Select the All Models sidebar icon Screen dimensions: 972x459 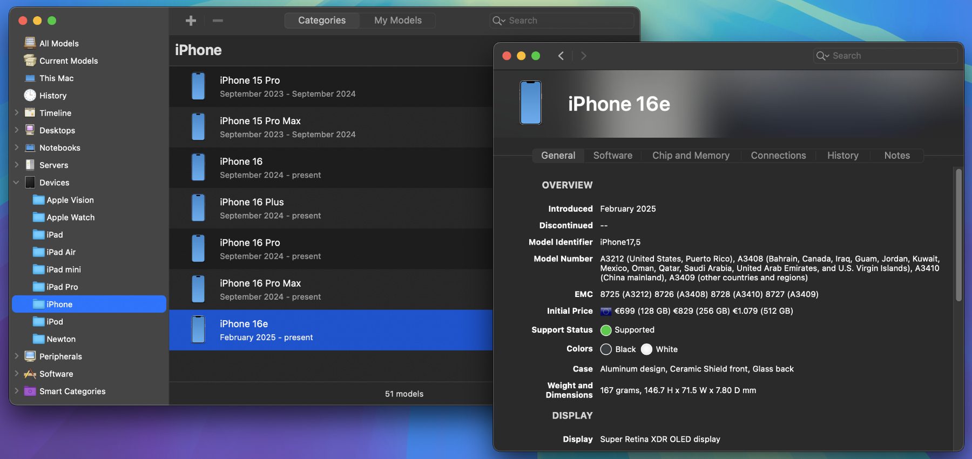click(30, 43)
